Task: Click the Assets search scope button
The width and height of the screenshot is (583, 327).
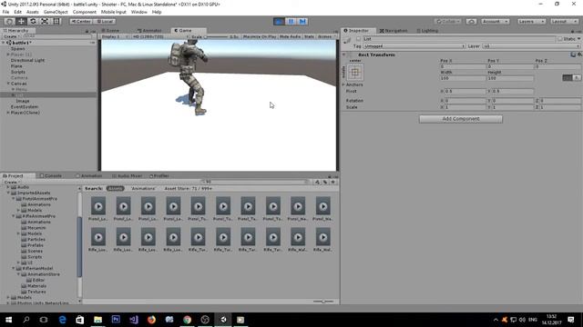Action: [x=116, y=188]
